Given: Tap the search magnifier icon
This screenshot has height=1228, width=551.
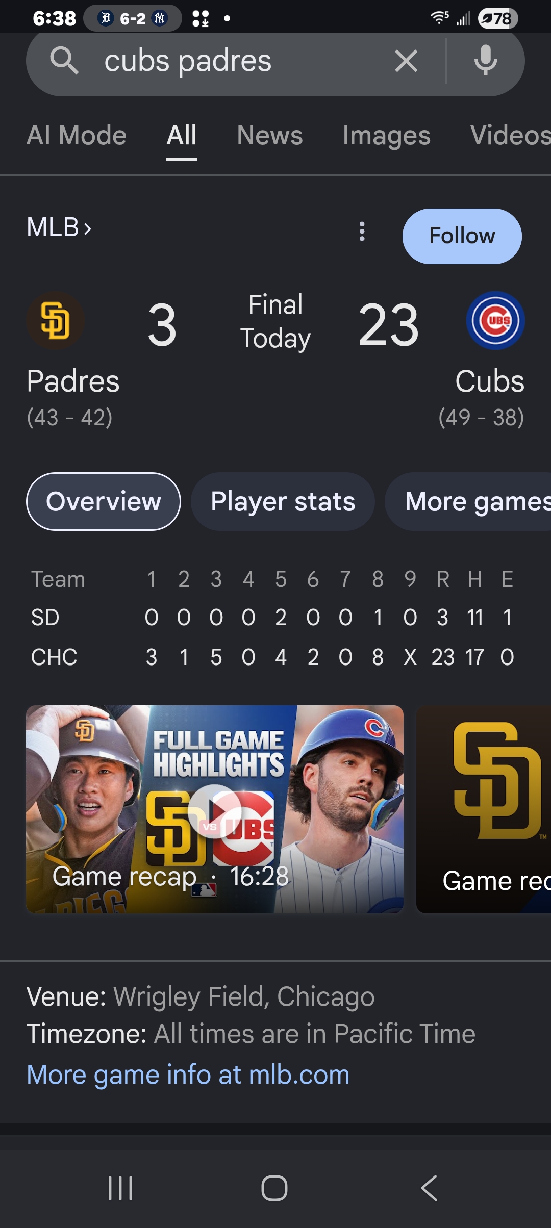Looking at the screenshot, I should tap(64, 61).
